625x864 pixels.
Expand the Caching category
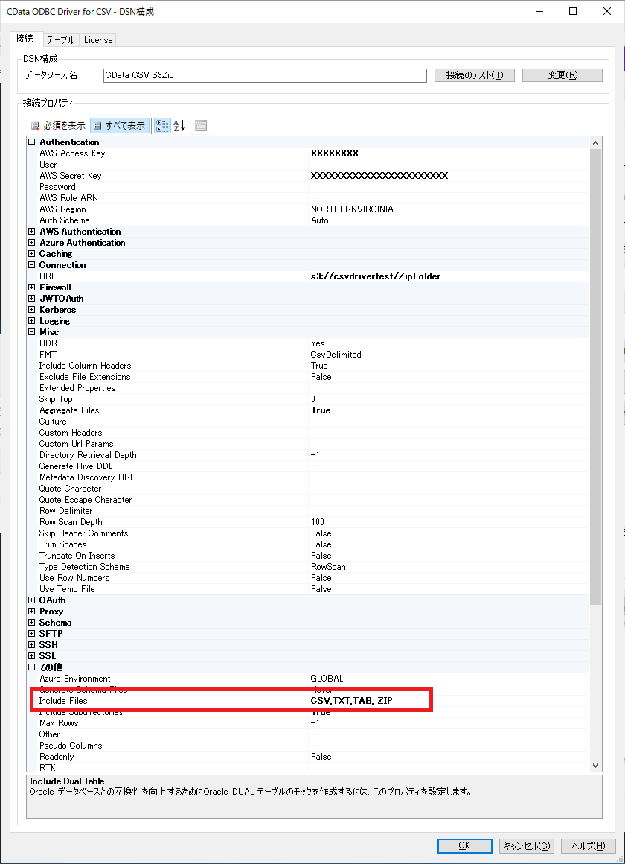32,254
